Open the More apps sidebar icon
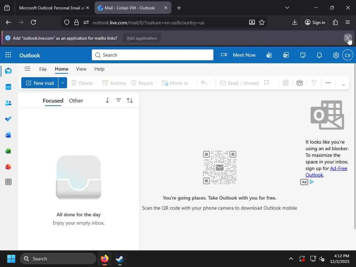Screen dimensions: 356x267 [8, 182]
